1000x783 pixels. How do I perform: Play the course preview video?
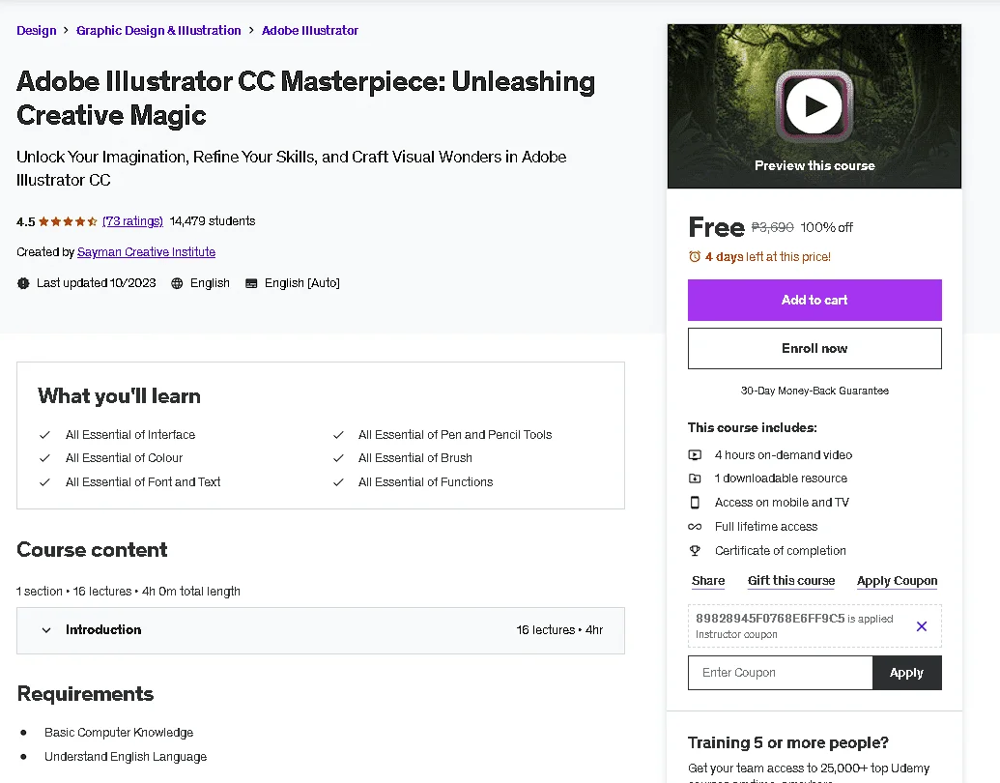[814, 106]
